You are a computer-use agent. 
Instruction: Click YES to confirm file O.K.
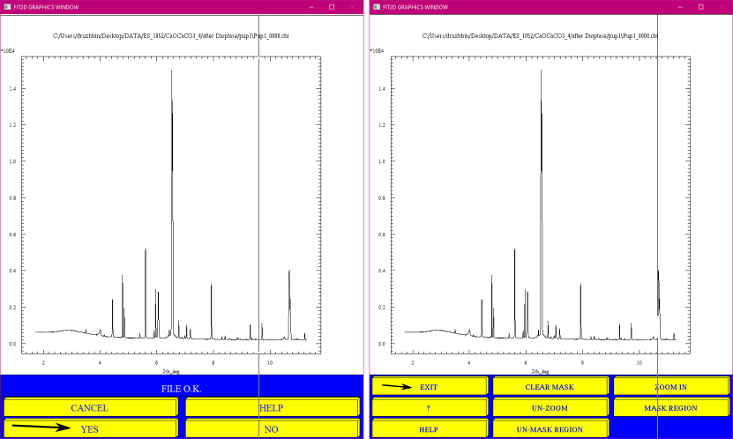pyautogui.click(x=90, y=428)
